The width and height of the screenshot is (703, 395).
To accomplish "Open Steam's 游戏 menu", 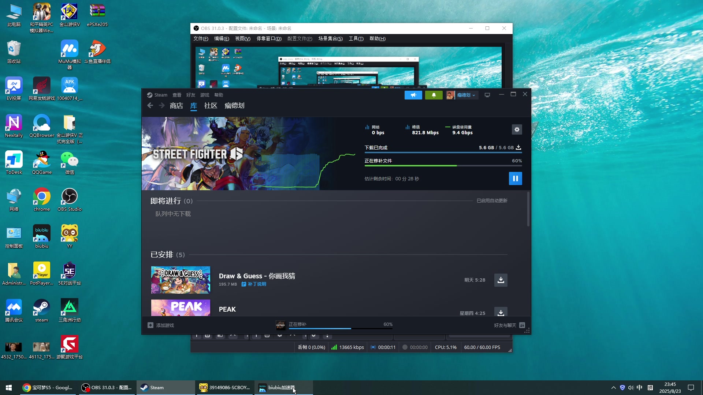I will 205,95.
